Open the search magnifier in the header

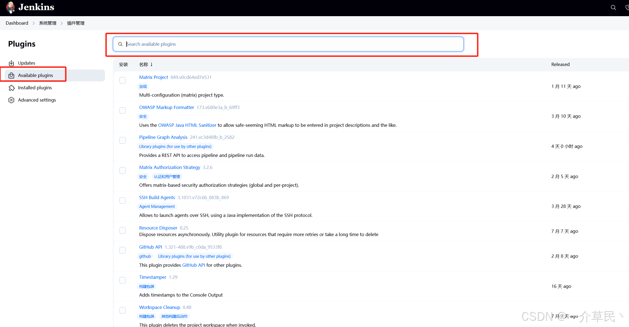[x=613, y=8]
